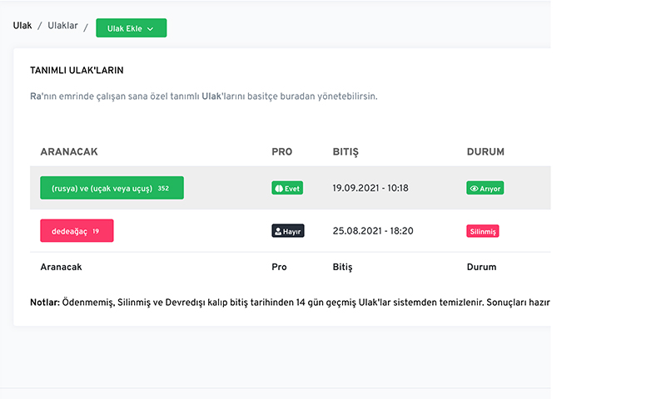This screenshot has height=399, width=666.
Task: Sort by the DURUM column header
Action: tap(485, 152)
